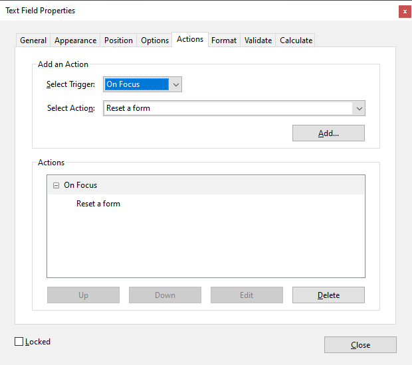Viewport: 412px width, 365px height.
Task: Select the Reset a form action entry
Action: coord(98,204)
